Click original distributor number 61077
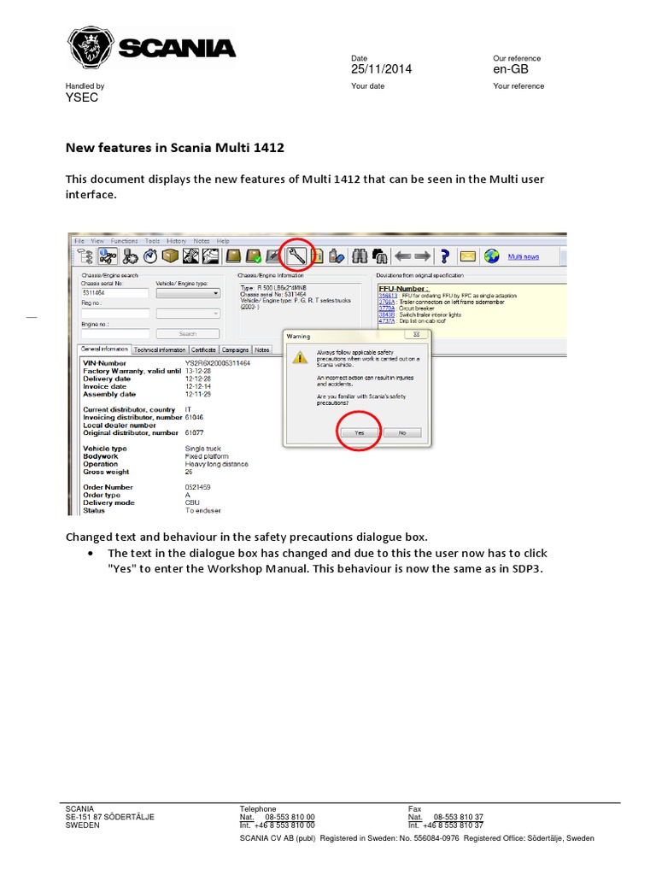 coord(194,433)
